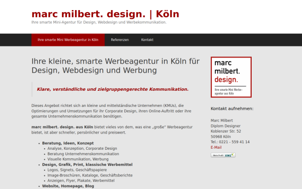302x189 pixels.
Task: Click list item 'Analyse, Konzeption, Corporate Design'
Action: coord(82,149)
